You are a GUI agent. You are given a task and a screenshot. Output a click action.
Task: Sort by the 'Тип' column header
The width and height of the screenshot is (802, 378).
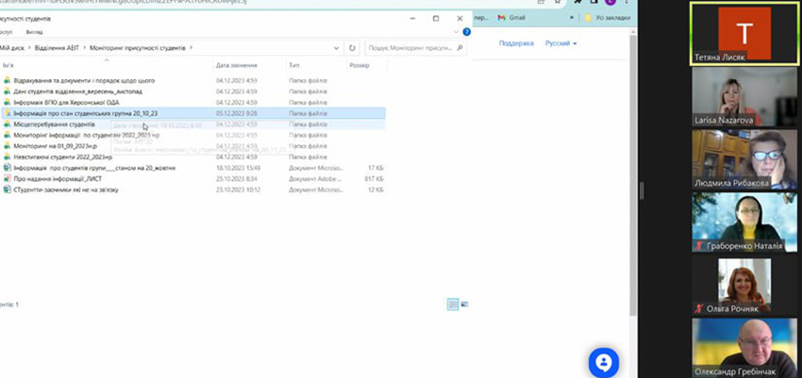295,66
